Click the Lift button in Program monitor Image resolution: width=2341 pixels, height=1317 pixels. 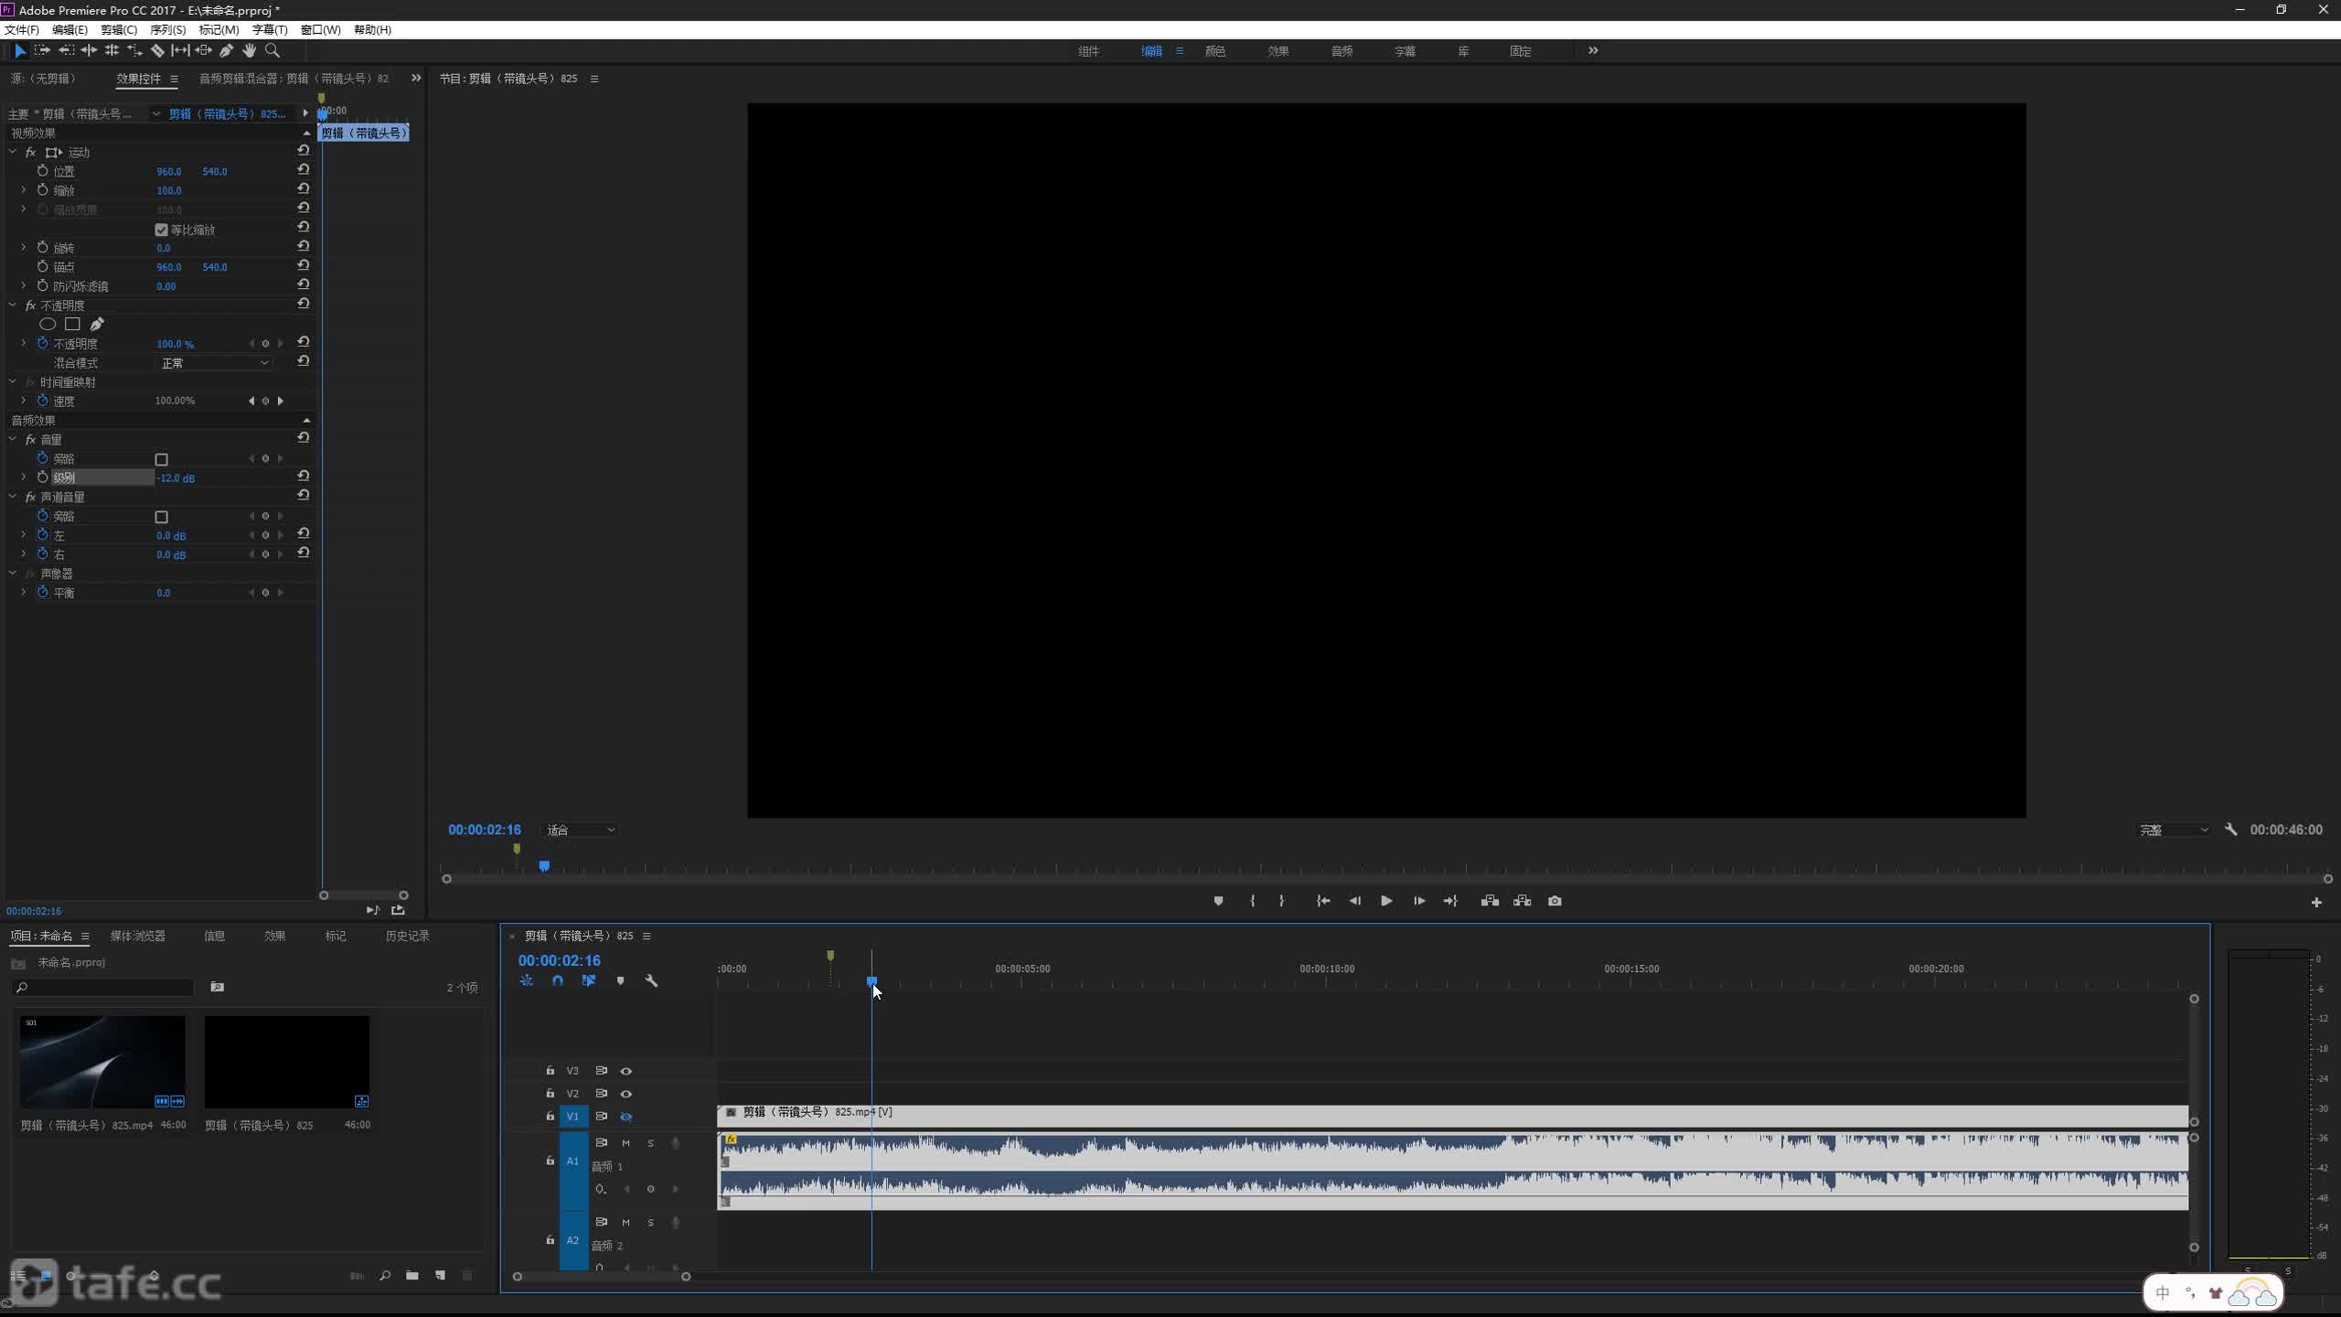pos(1490,901)
